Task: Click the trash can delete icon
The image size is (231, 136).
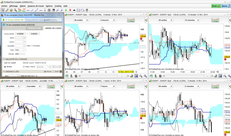Action: coord(87,10)
